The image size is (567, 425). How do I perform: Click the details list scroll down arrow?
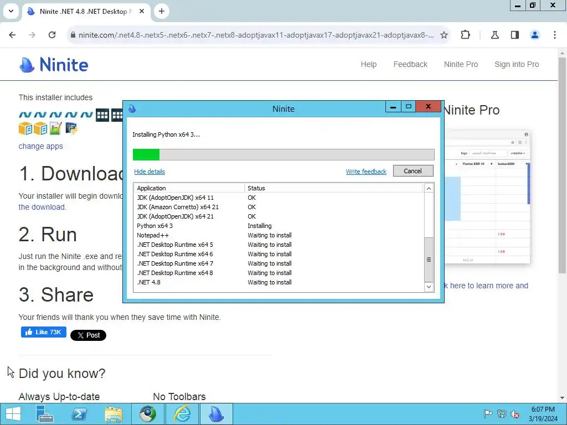click(x=429, y=287)
